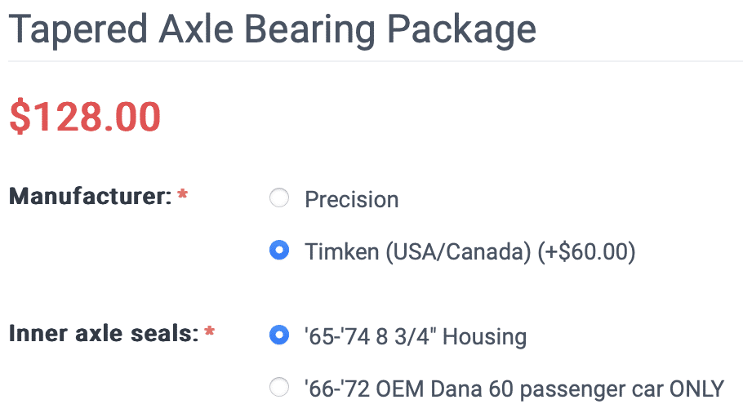Click the red $128.00 price
Screen dimensions: 743x413
(x=85, y=116)
